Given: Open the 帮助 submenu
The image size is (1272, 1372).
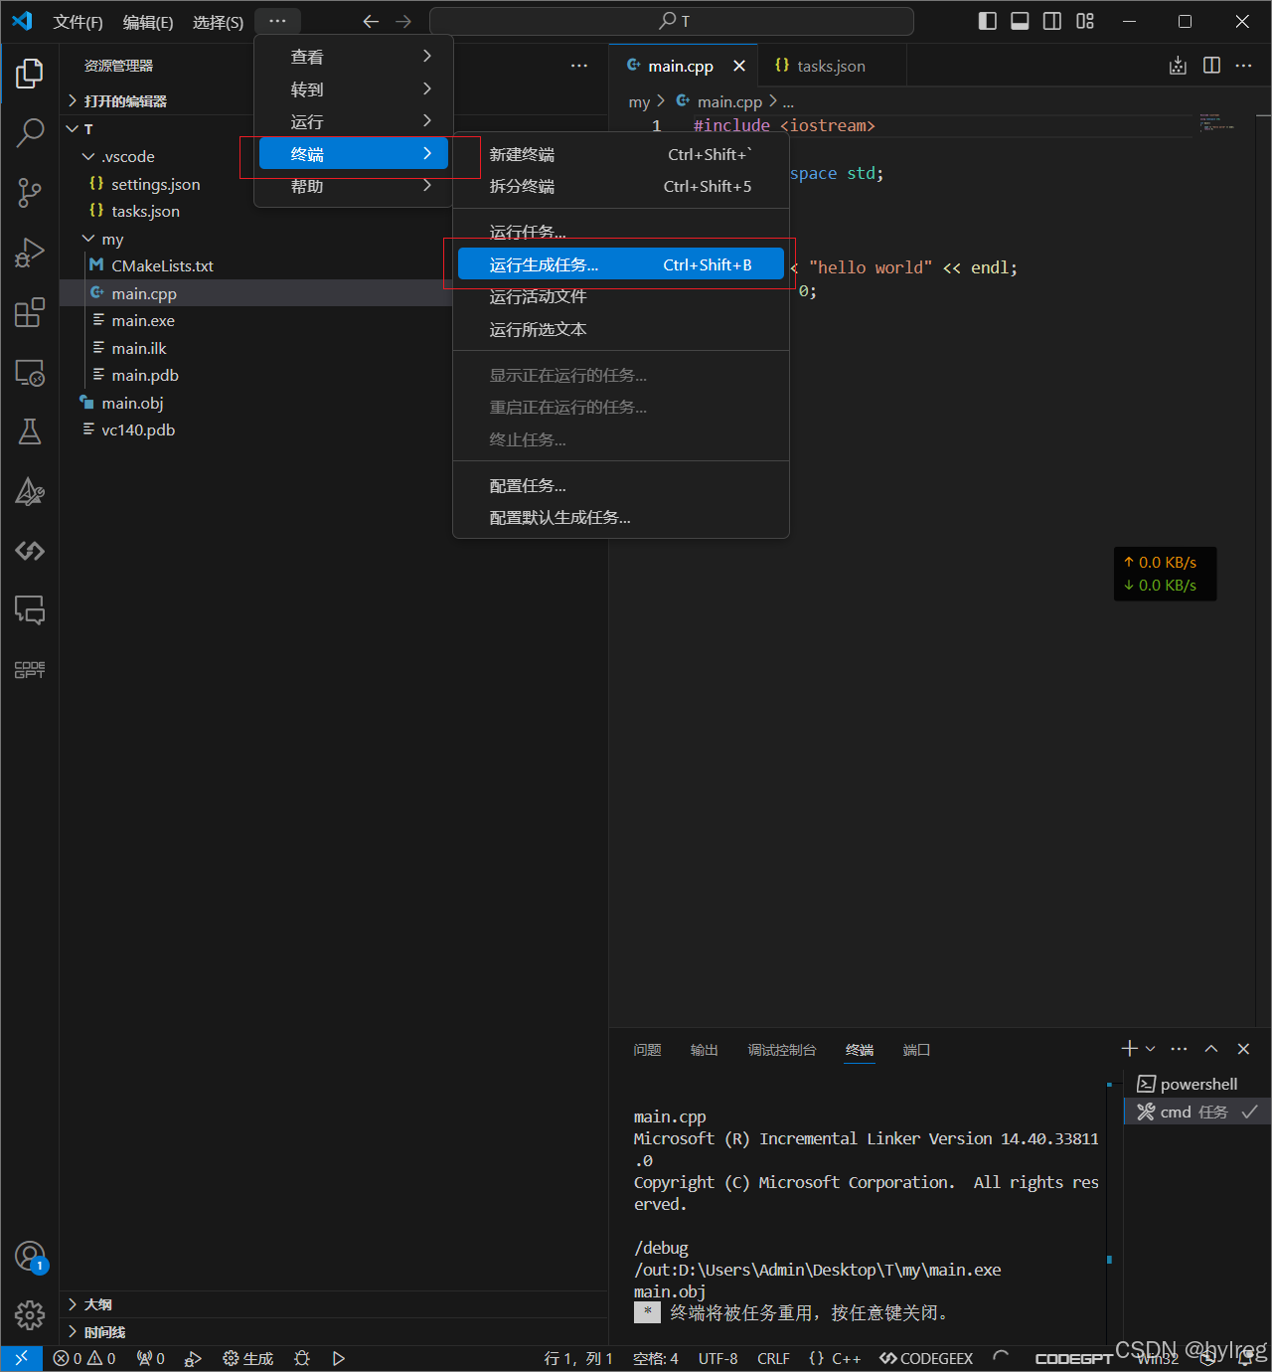Looking at the screenshot, I should click(x=354, y=186).
